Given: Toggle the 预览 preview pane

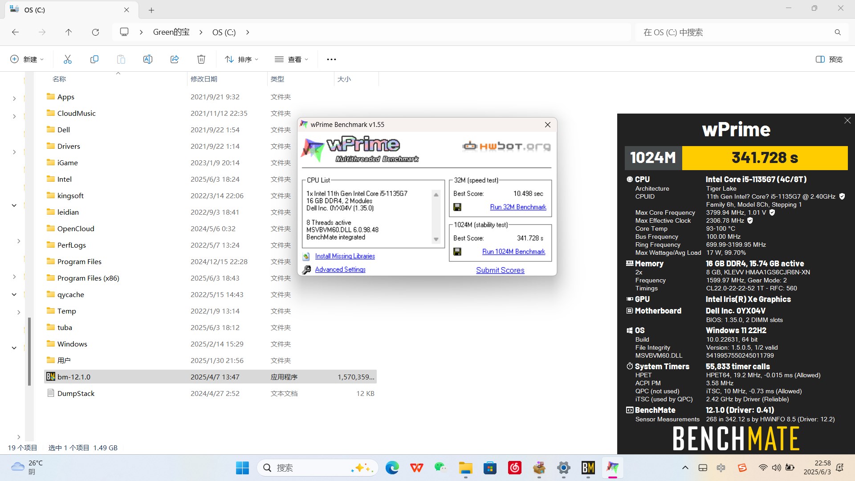Looking at the screenshot, I should pos(829,59).
